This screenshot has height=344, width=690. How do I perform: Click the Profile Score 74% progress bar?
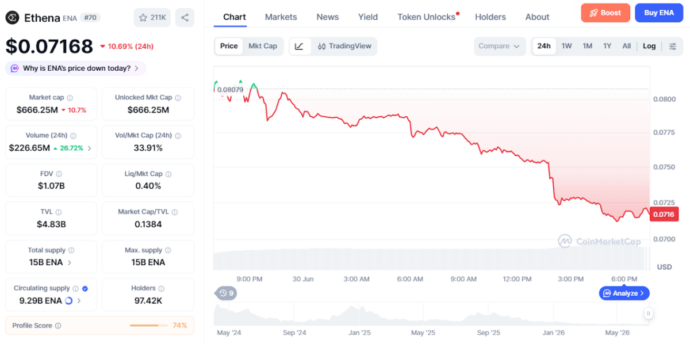[149, 326]
